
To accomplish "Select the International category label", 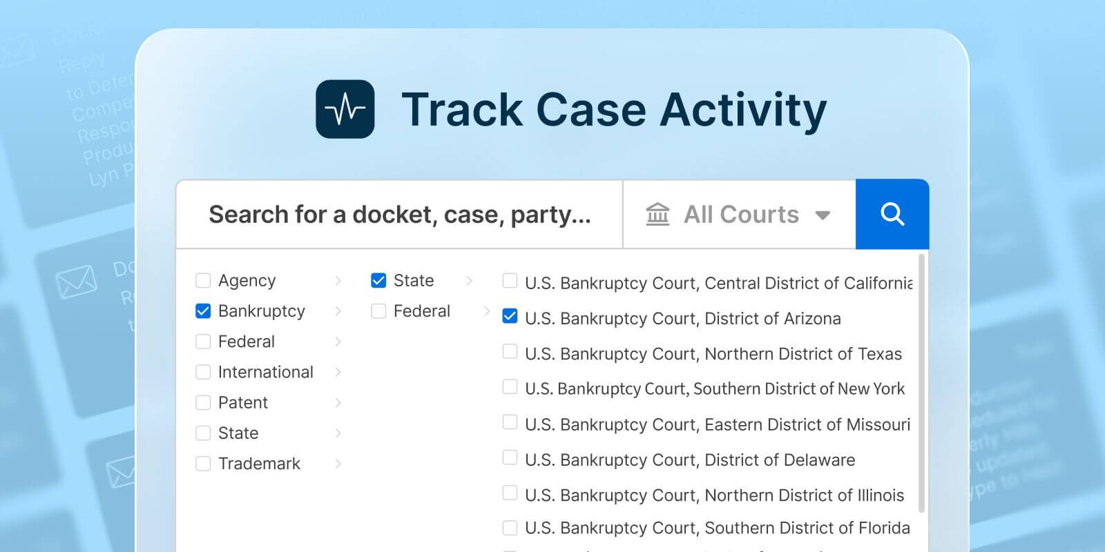I will coord(266,372).
